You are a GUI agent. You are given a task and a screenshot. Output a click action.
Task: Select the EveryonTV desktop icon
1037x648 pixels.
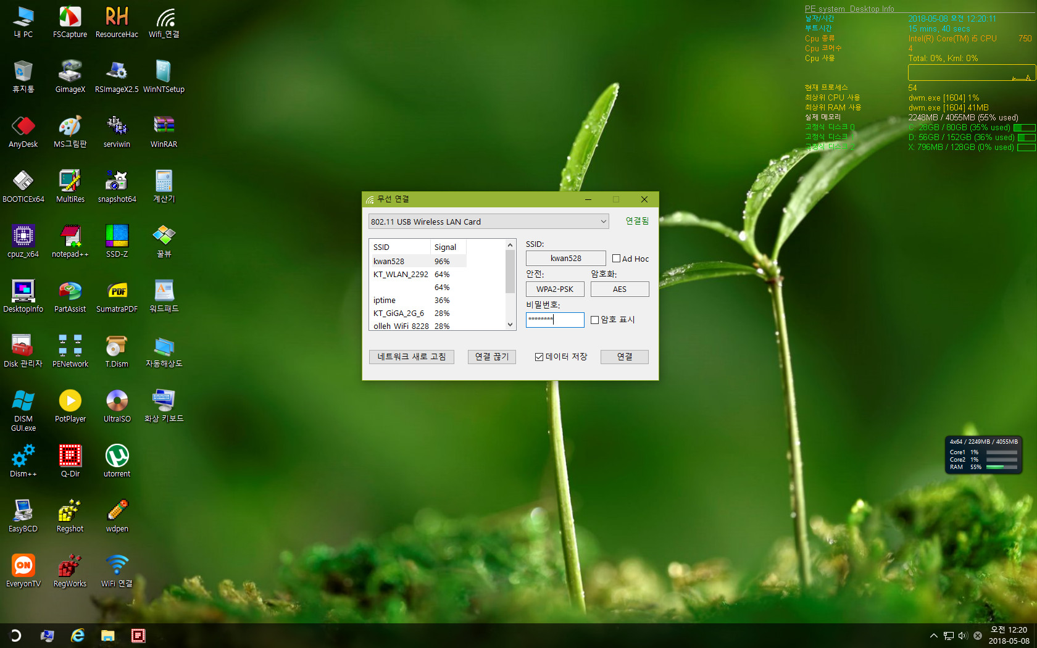[x=23, y=571]
